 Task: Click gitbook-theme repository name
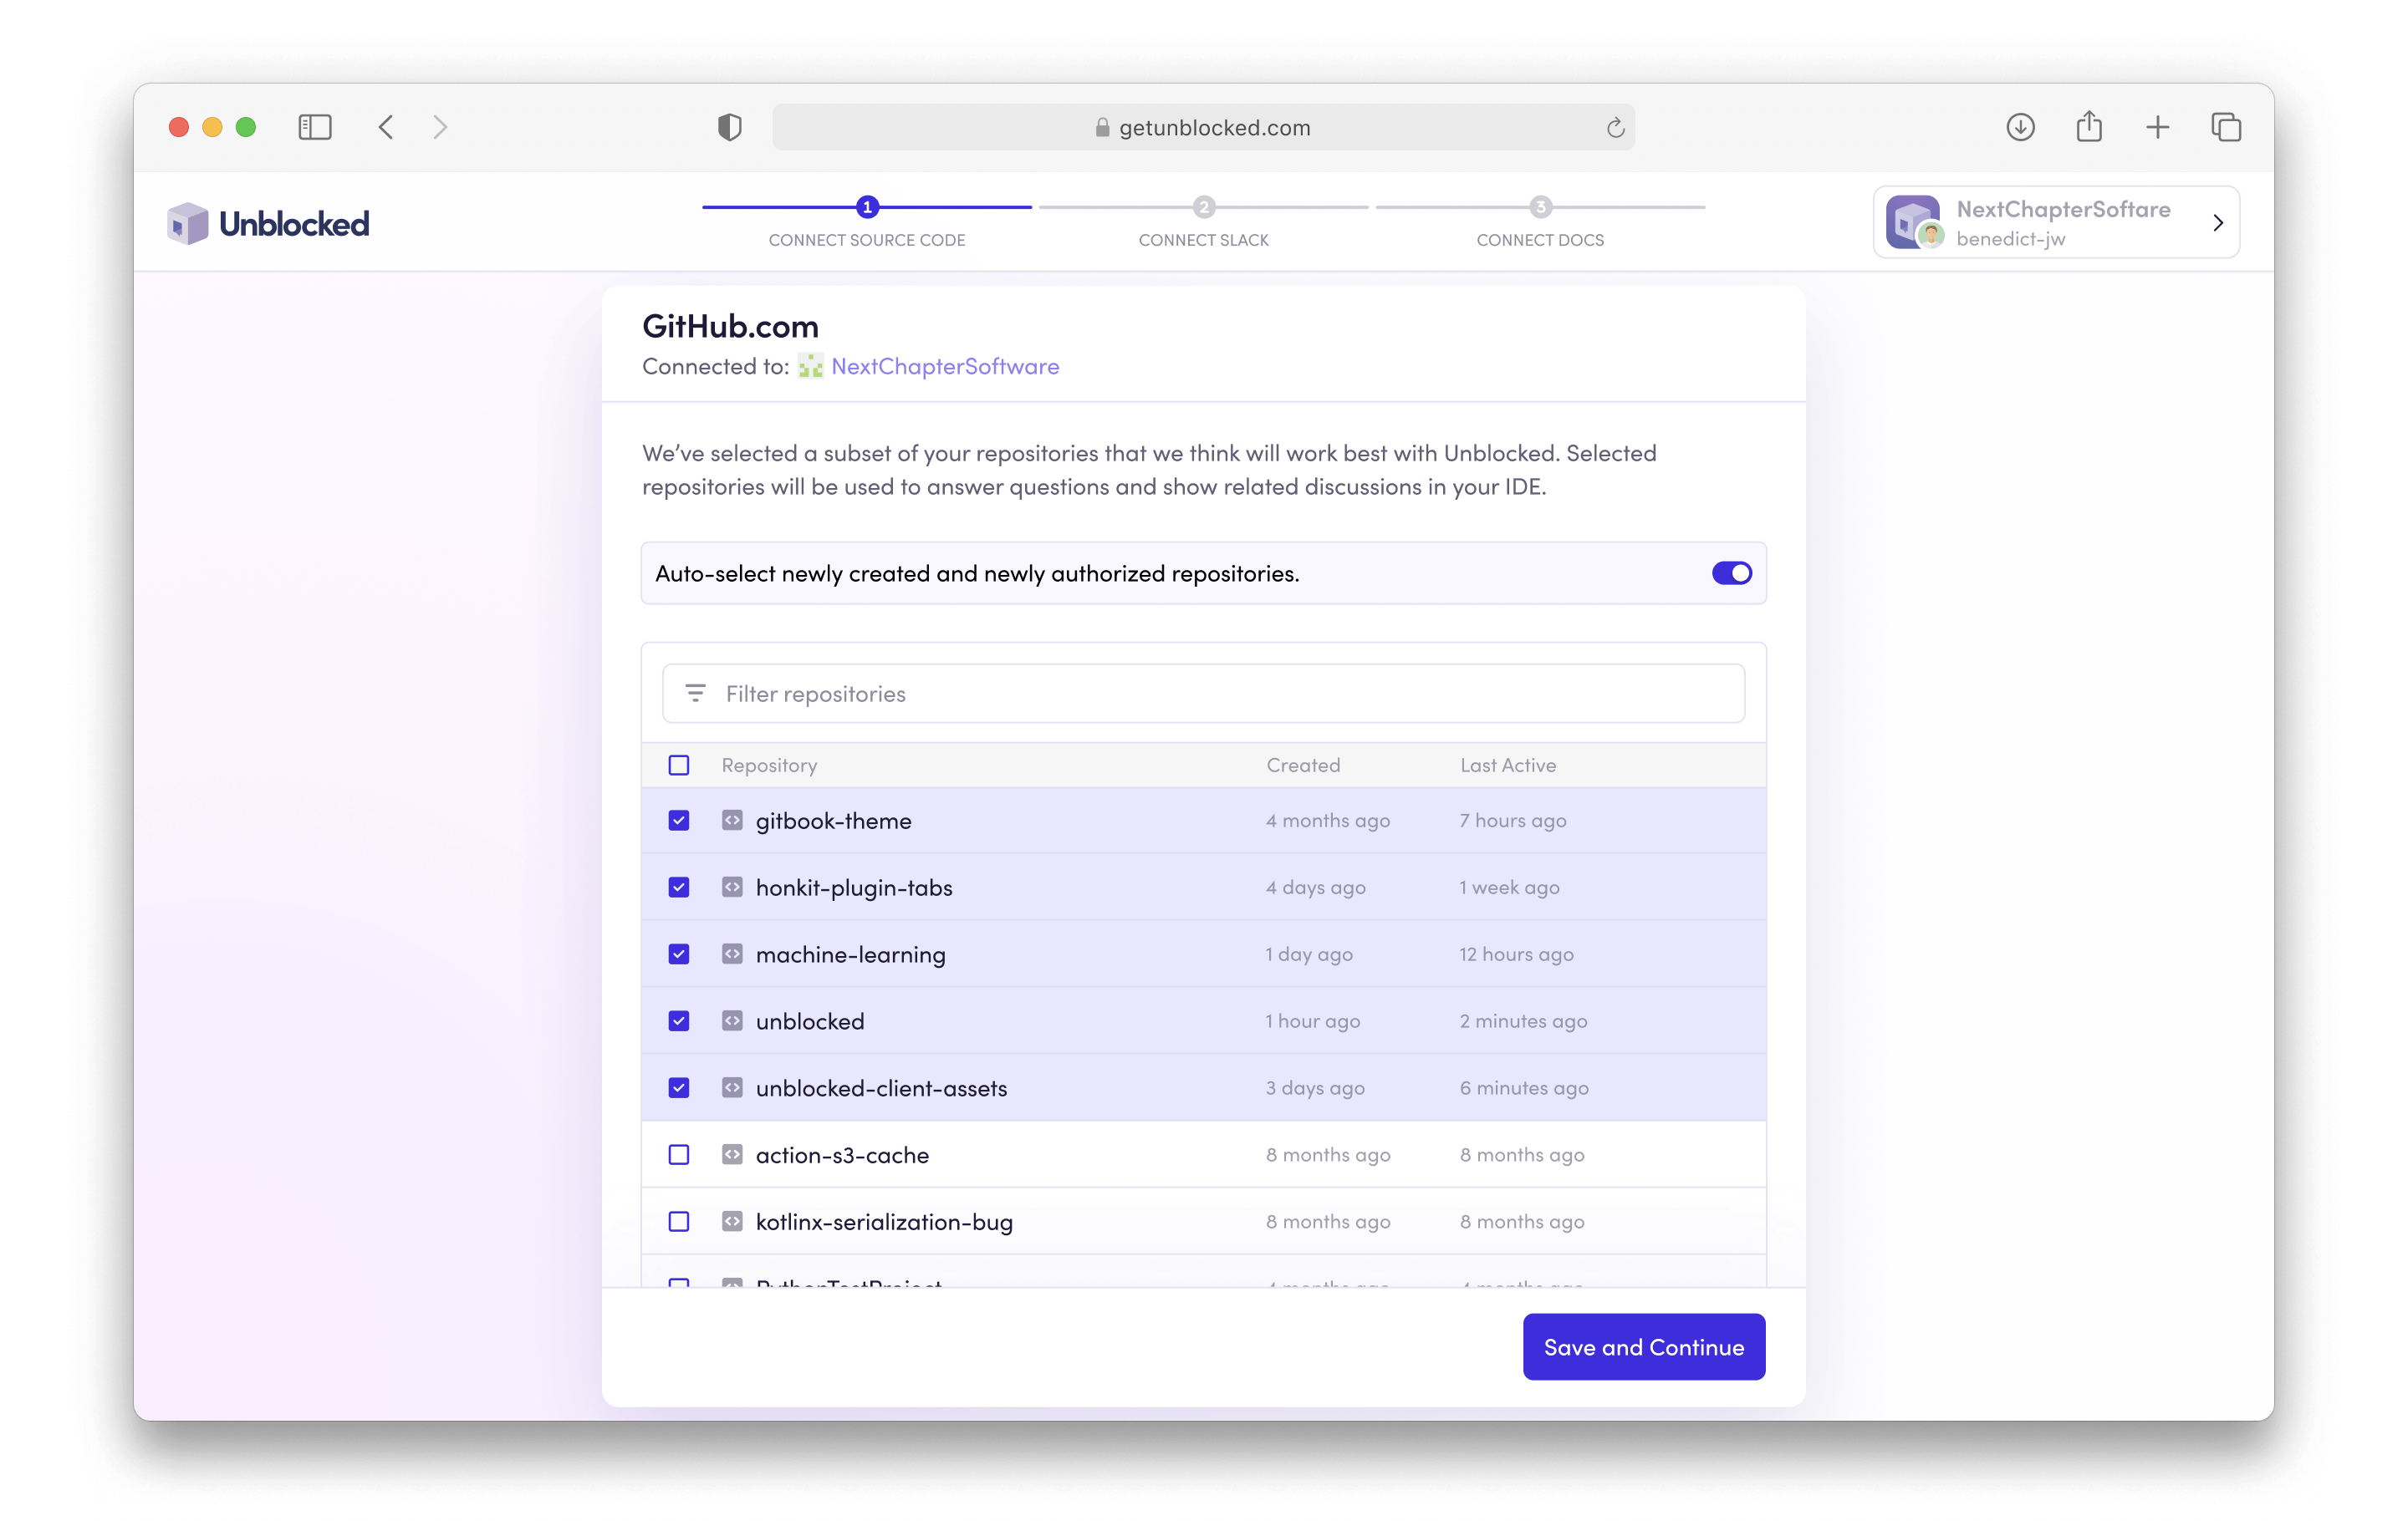(x=833, y=821)
